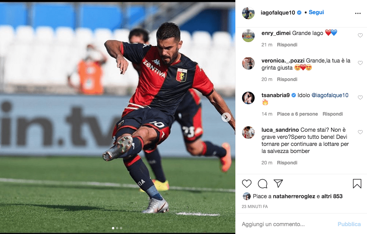Open the three-dot options menu

pyautogui.click(x=358, y=13)
